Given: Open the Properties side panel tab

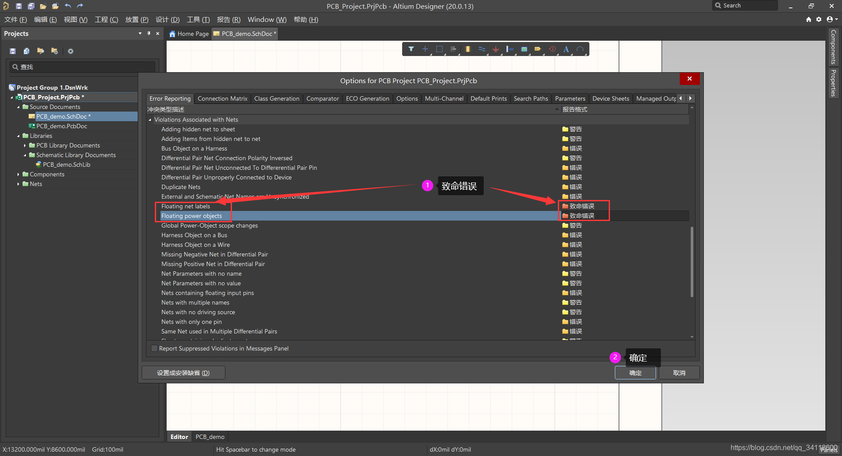Looking at the screenshot, I should [834, 82].
